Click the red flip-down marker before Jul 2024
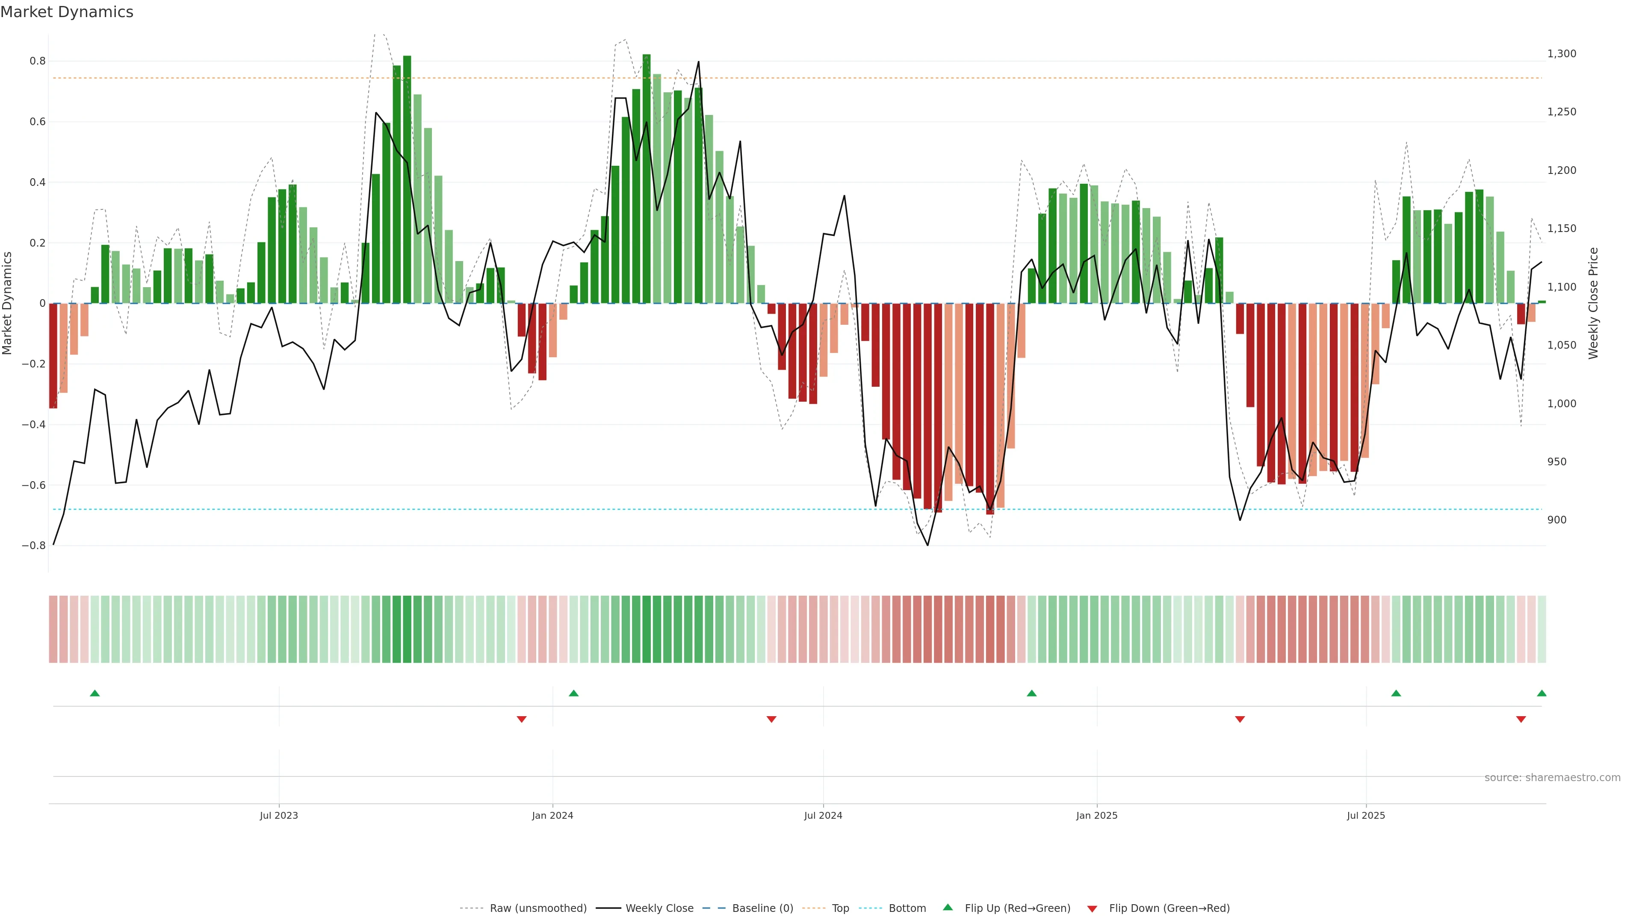 (771, 719)
